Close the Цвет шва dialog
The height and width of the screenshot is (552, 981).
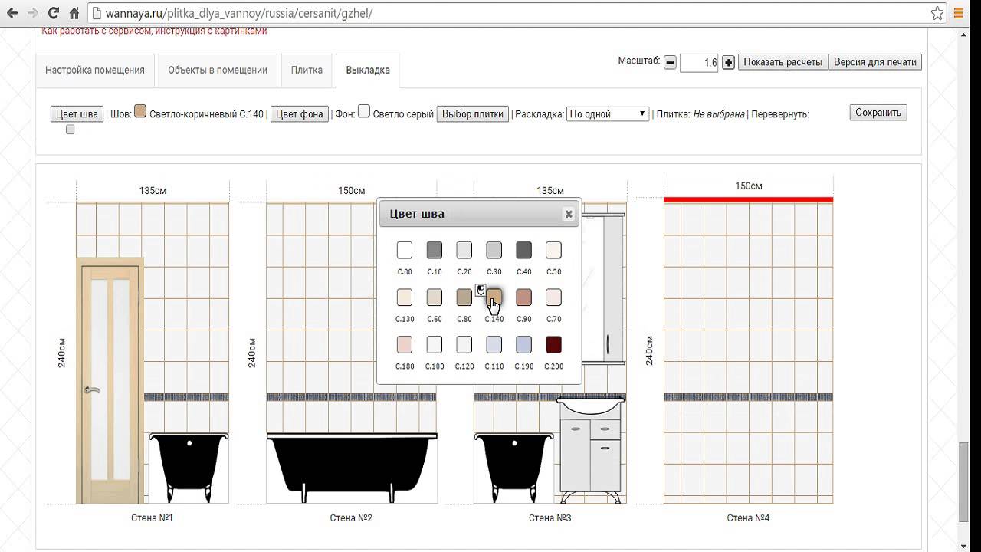tap(569, 214)
